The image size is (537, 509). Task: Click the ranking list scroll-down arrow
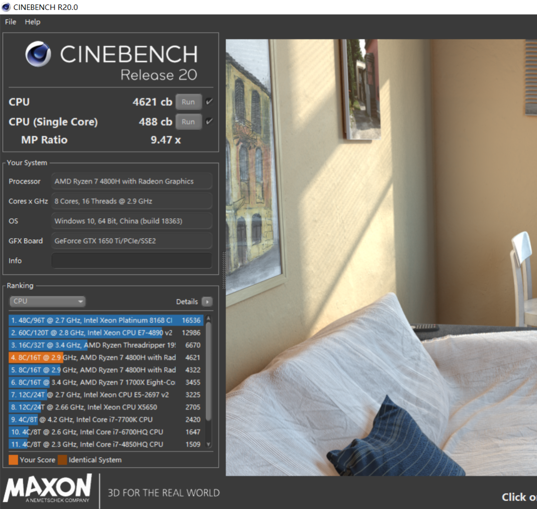pos(208,444)
